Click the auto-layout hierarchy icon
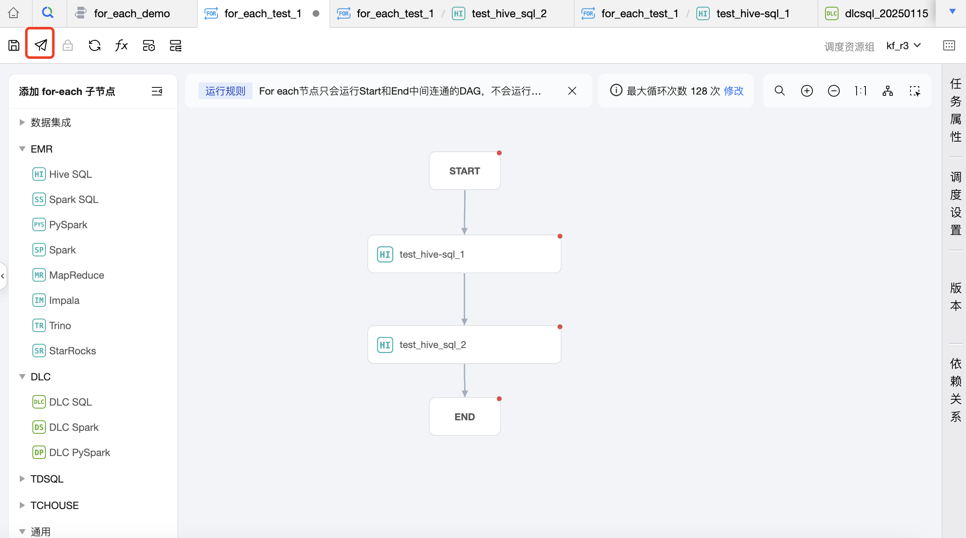Screen dimensions: 966x538 click(888, 91)
